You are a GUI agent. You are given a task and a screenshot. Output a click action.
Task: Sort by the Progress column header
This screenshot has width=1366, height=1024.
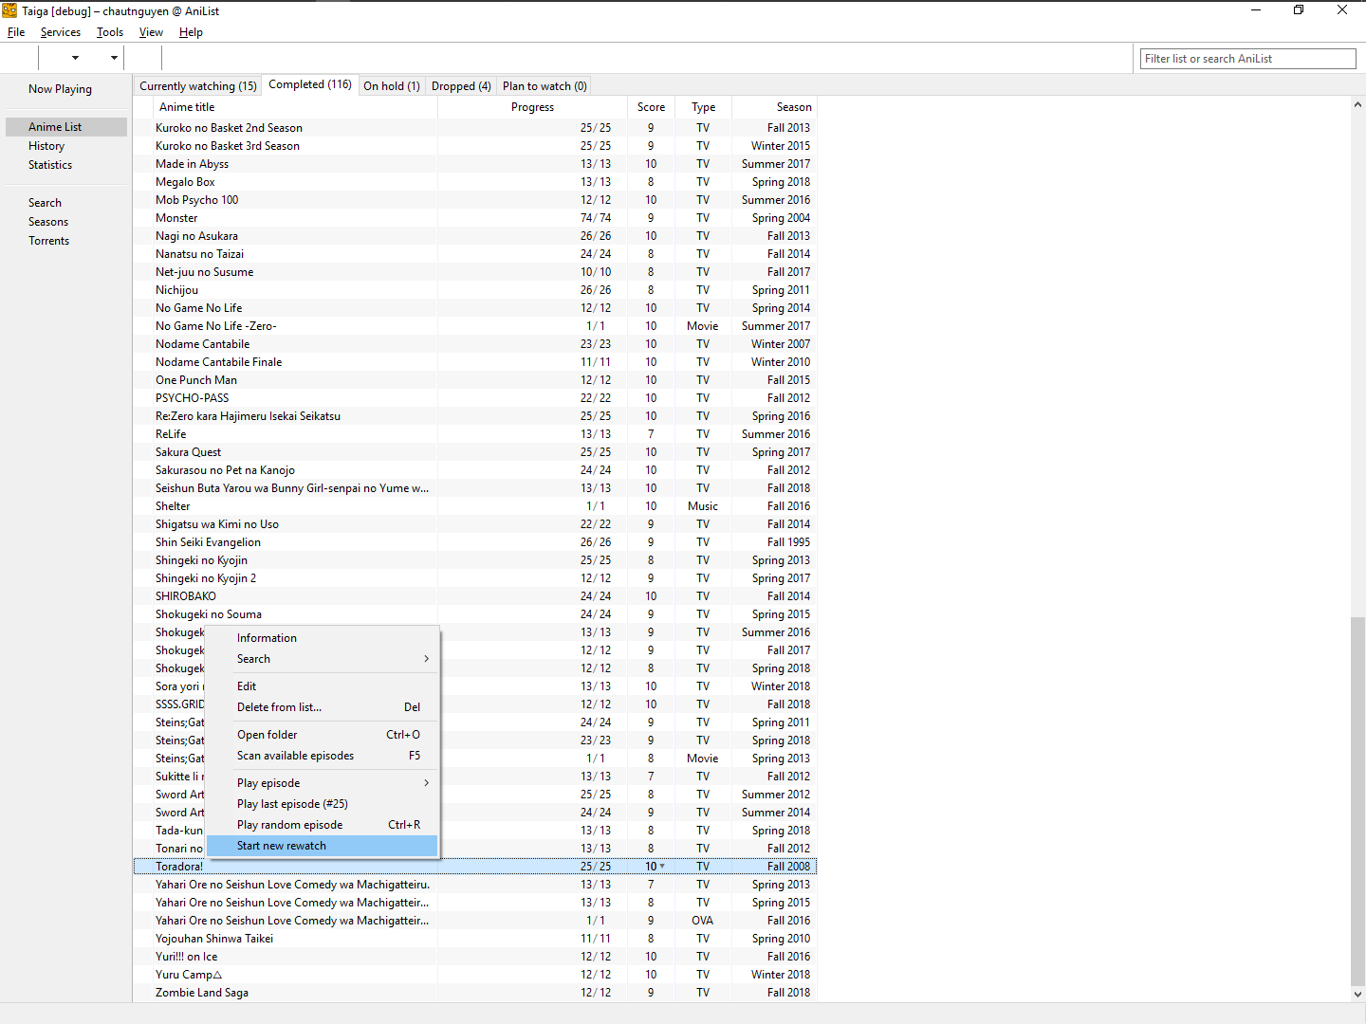(532, 107)
